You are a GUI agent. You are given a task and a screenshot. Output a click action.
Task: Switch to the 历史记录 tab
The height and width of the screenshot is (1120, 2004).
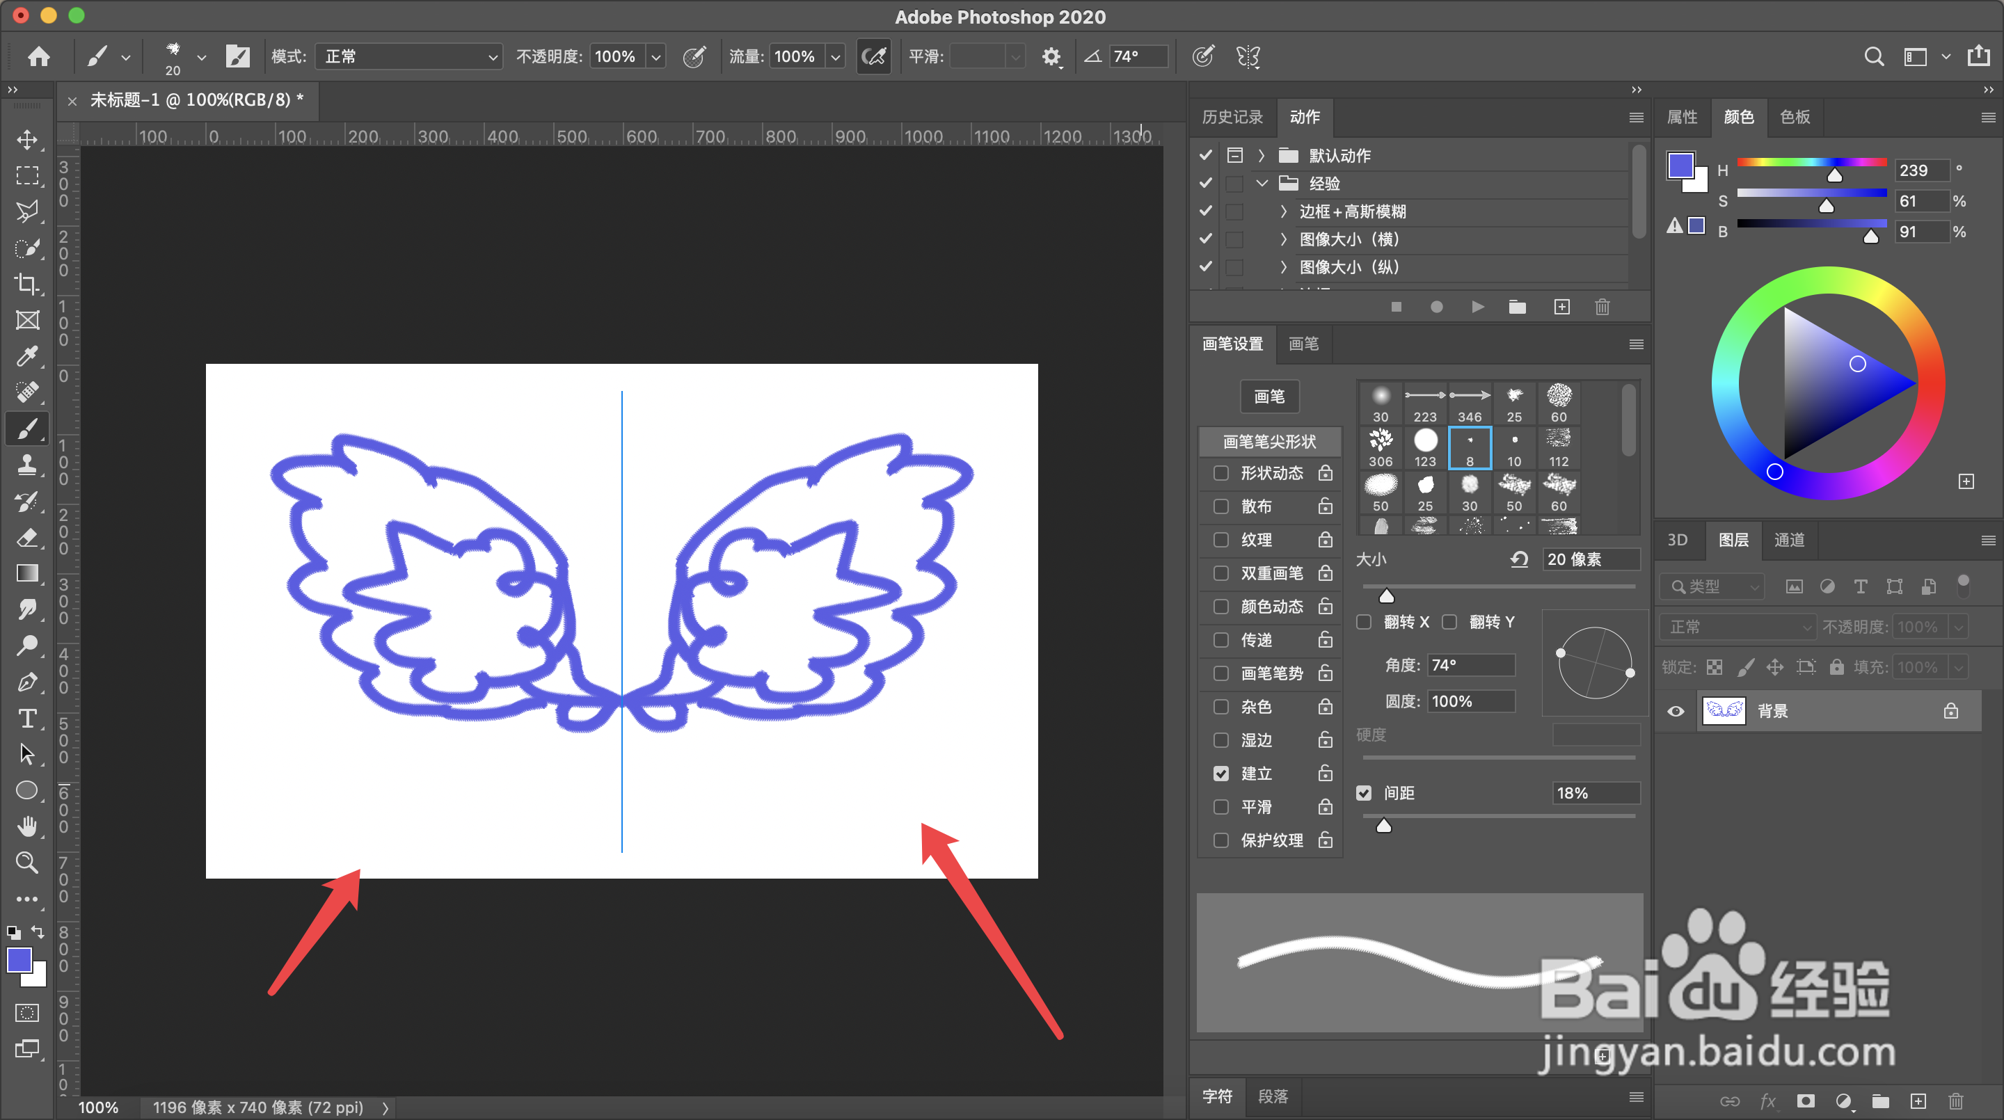(x=1232, y=117)
